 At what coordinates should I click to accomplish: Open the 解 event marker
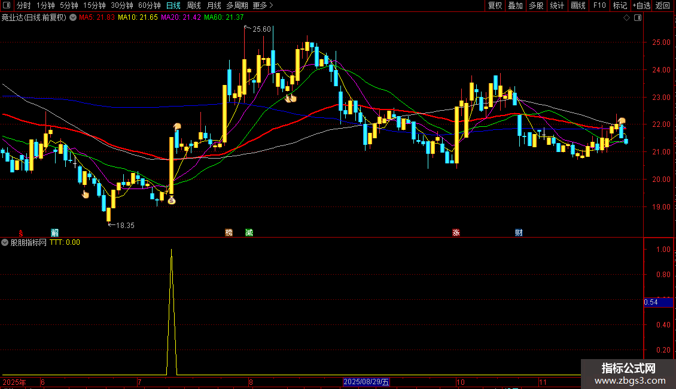(55, 233)
